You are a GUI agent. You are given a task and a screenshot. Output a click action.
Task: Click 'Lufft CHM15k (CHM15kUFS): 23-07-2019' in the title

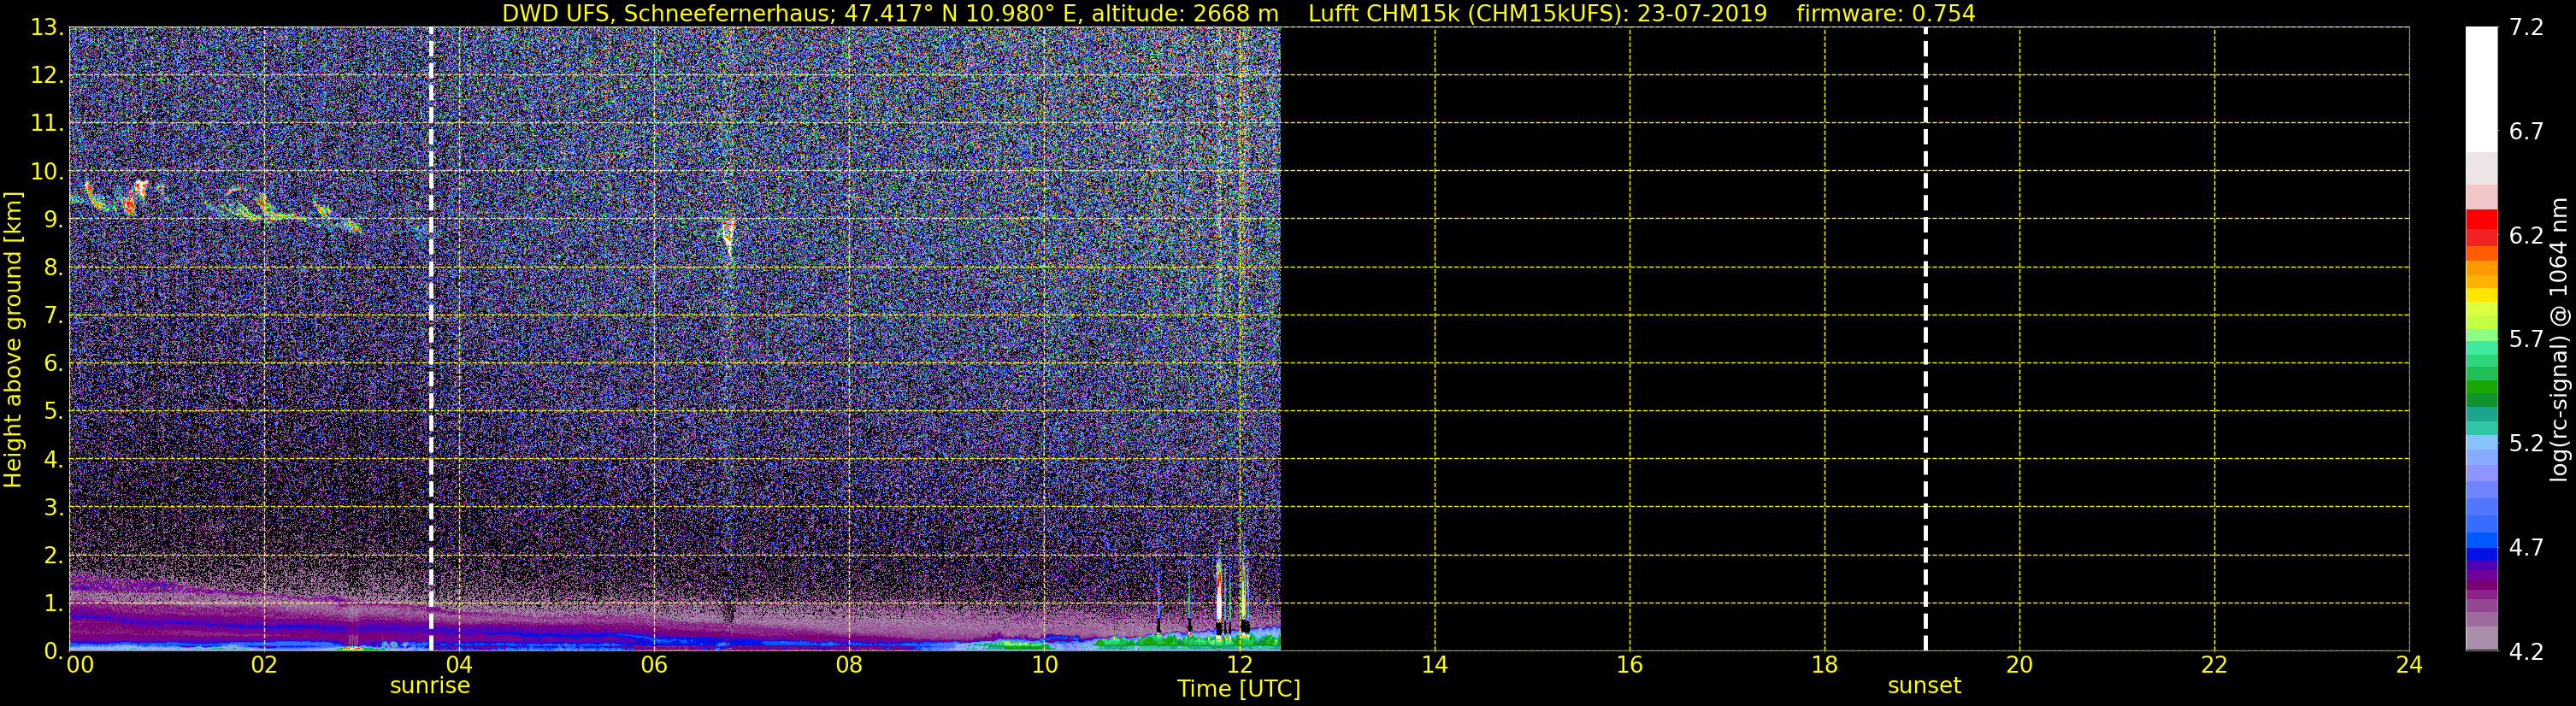(1537, 13)
